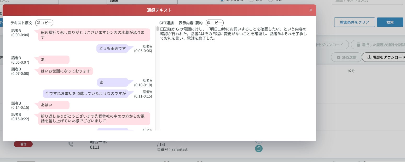Close the 通録テキスト dialog with the X
The image size is (405, 162).
point(311,10)
